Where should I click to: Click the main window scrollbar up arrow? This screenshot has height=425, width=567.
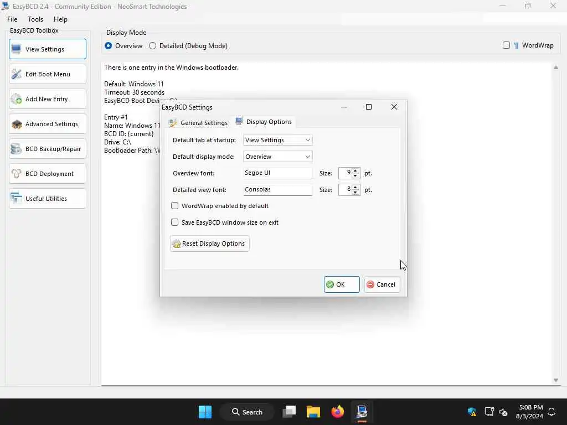[x=556, y=67]
